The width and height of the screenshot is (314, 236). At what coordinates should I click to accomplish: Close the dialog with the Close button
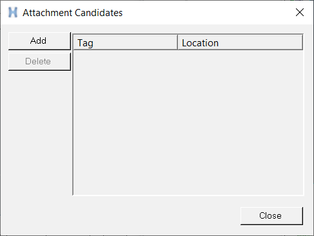(271, 216)
